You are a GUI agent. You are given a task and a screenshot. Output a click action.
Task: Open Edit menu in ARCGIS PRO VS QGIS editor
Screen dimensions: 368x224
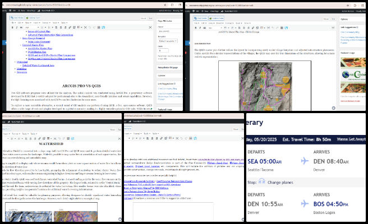pyautogui.click(x=20, y=23)
